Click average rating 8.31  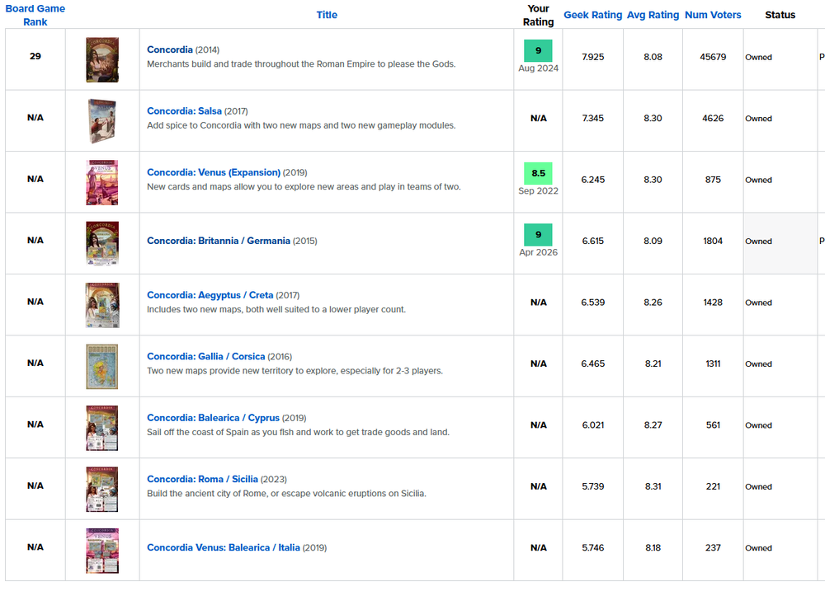653,486
